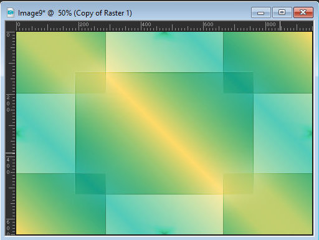
Task: Click the yellow diagonal streak in canvas center
Action: (x=164, y=133)
